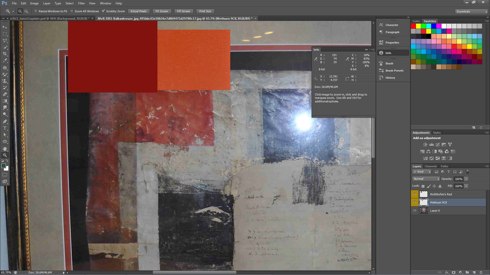
Task: Select the Hand tool
Action: tap(5, 148)
